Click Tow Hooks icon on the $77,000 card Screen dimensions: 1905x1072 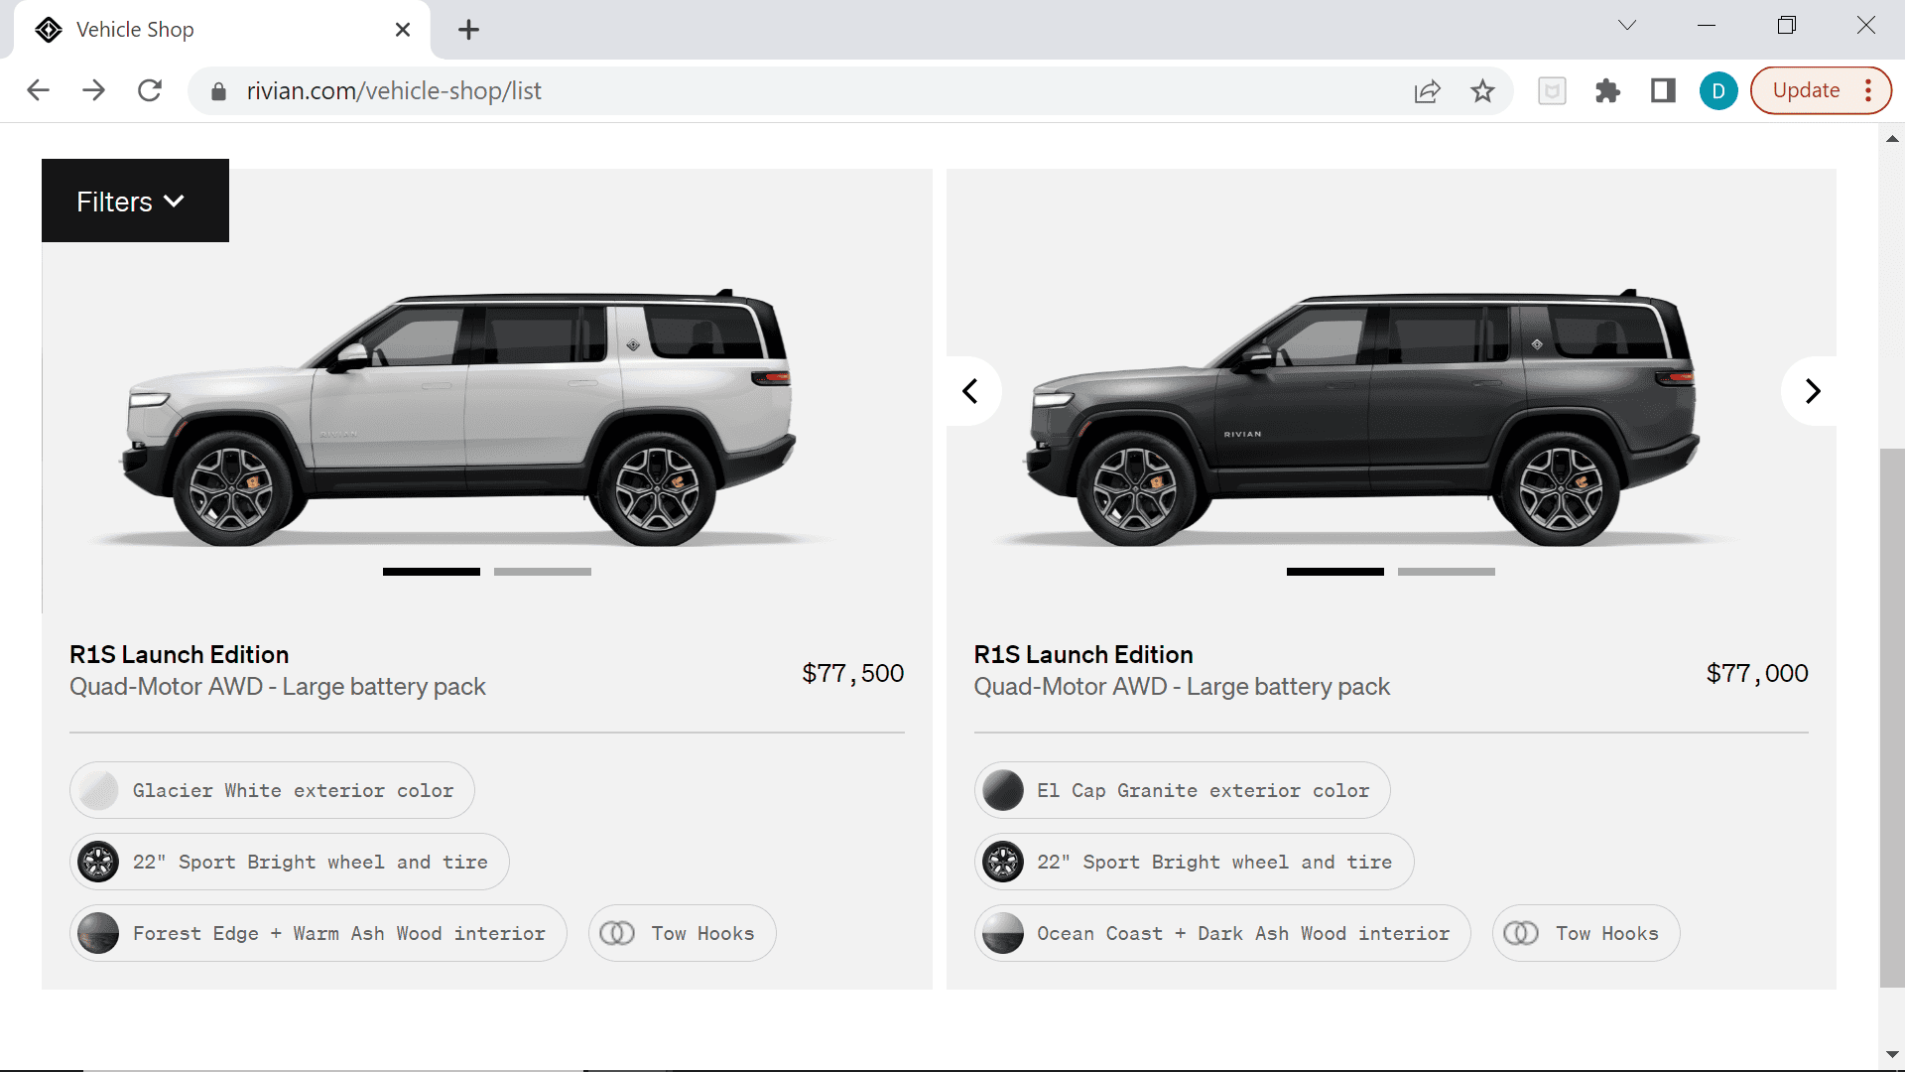click(x=1521, y=934)
